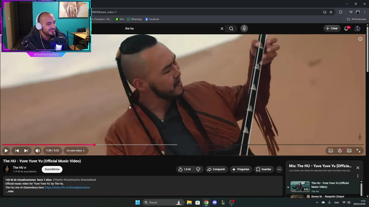
Task: Click the Chrome taskbar icon
Action: (x=206, y=202)
